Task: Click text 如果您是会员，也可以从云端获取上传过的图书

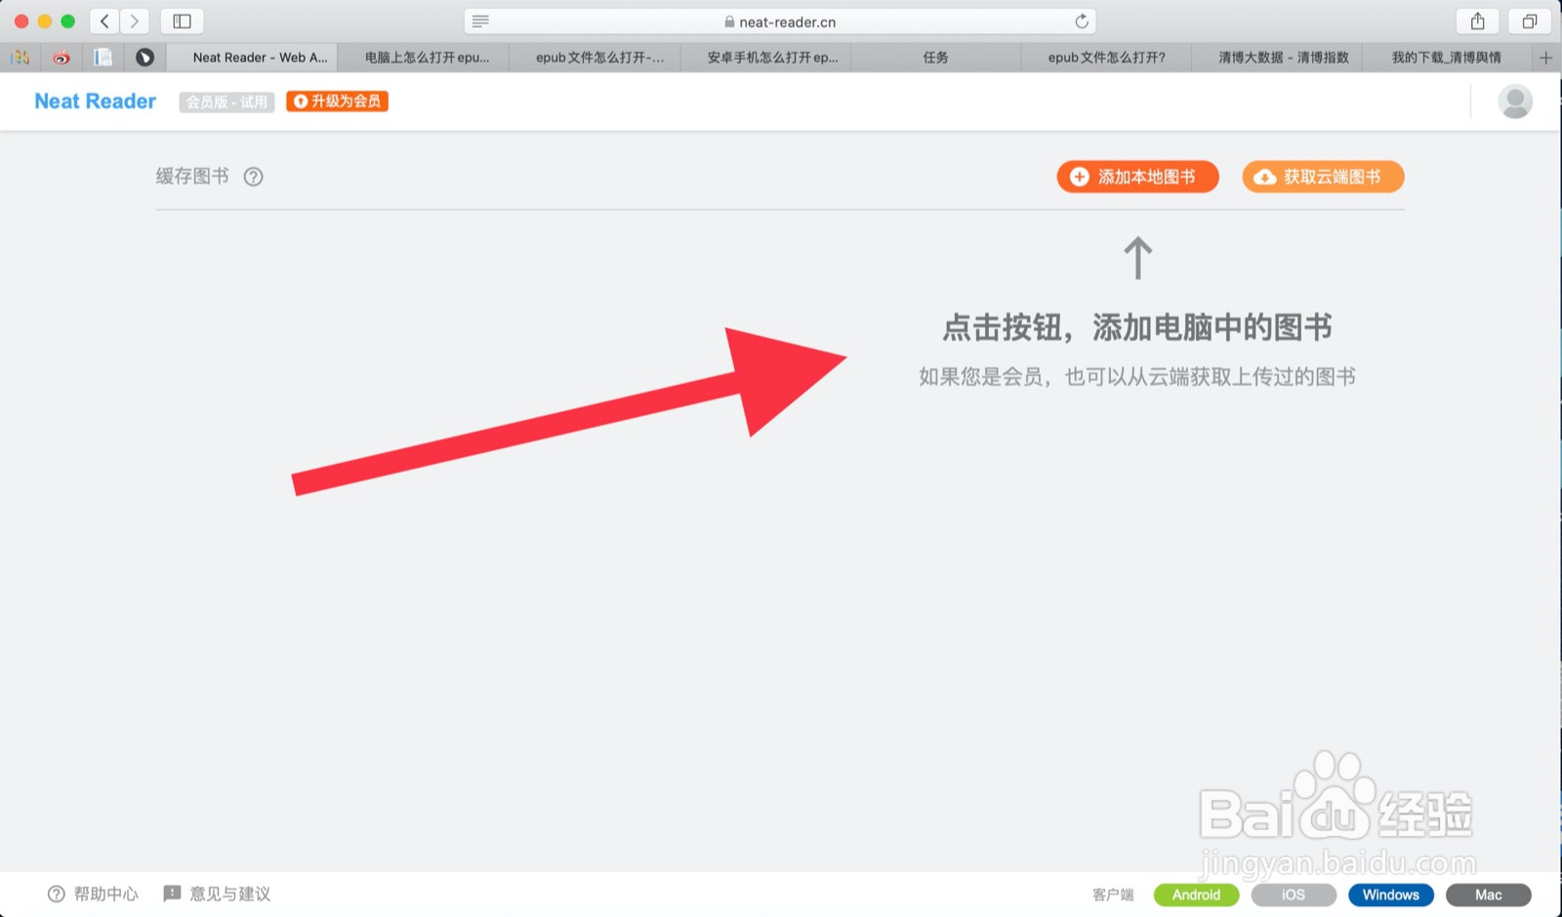Action: 1137,377
